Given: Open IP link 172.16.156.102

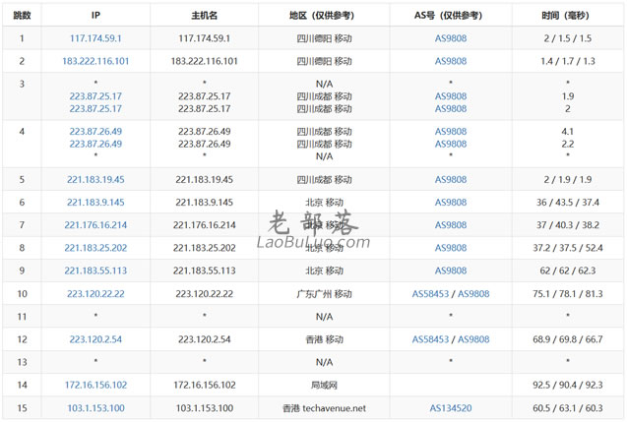Looking at the screenshot, I should tap(95, 385).
